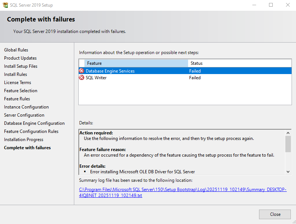Open the summary log file link
The image size is (296, 224).
(183, 192)
